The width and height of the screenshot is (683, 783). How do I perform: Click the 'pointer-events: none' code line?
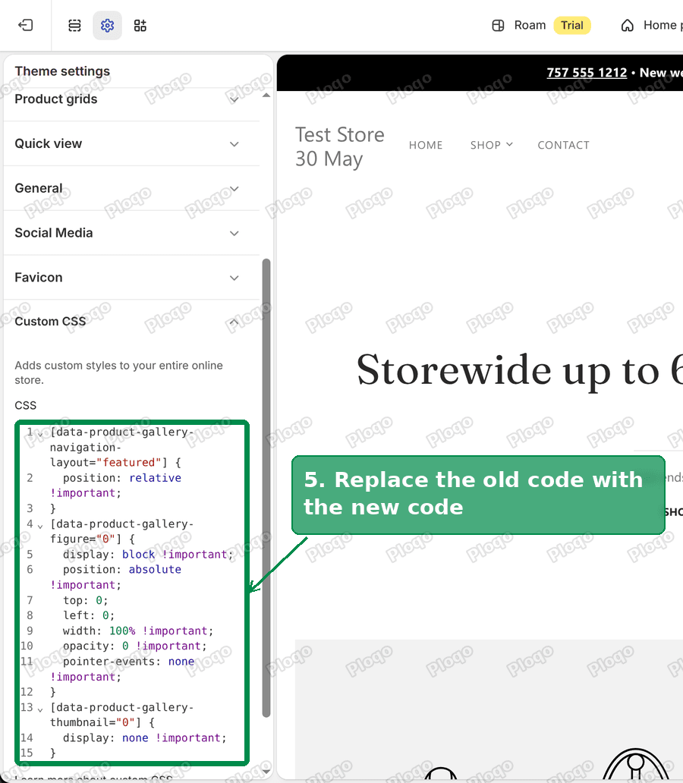(128, 661)
